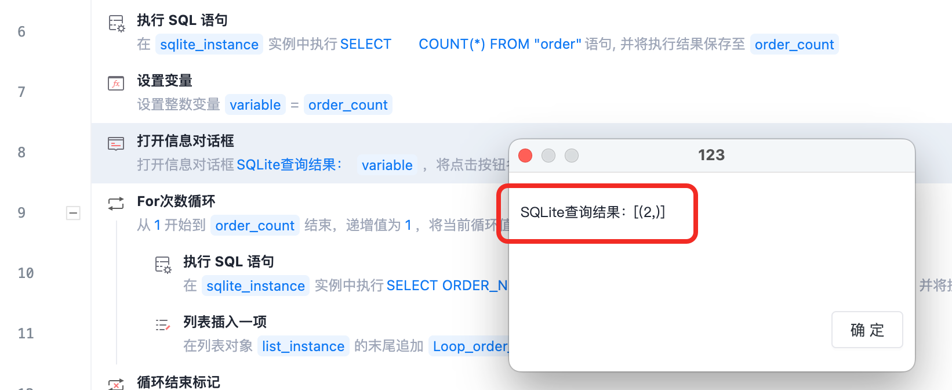Close the 123 dialog with red button
952x390 pixels.
(525, 156)
